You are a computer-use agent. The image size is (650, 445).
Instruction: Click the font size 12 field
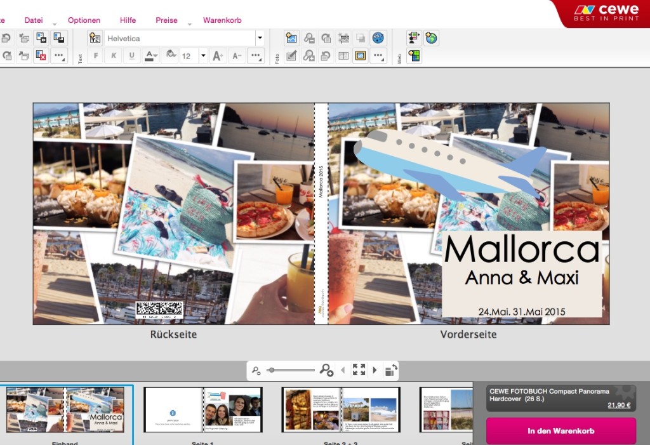point(189,56)
